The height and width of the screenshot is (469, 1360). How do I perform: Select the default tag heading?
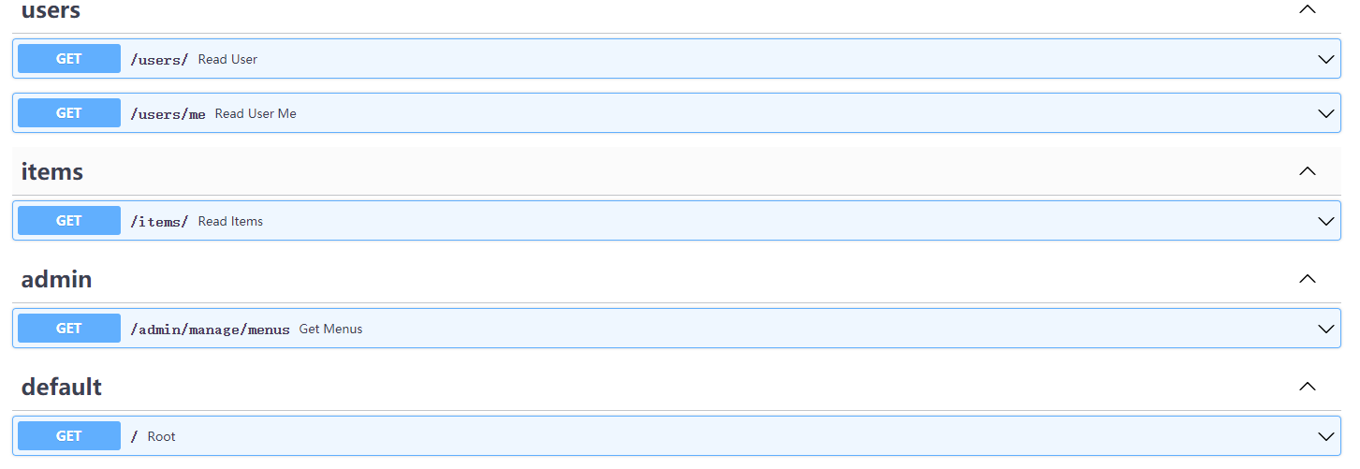[x=62, y=387]
